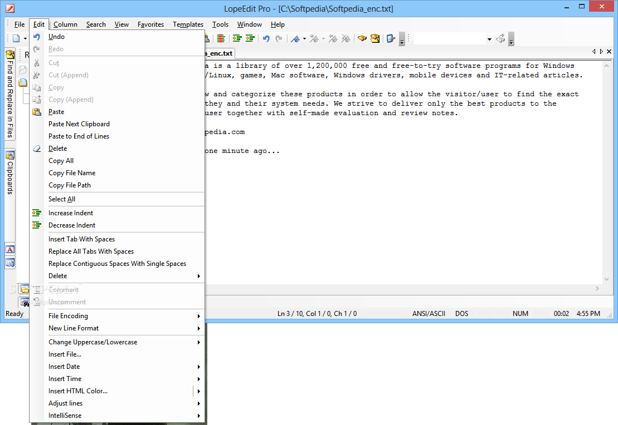Click the blue edit document toolbar icon

point(391,38)
